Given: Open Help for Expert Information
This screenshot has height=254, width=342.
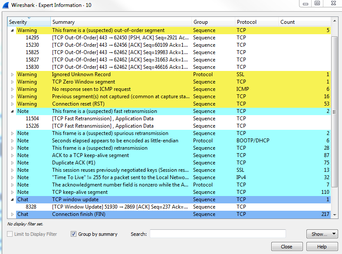Looking at the screenshot, I should [x=322, y=247].
